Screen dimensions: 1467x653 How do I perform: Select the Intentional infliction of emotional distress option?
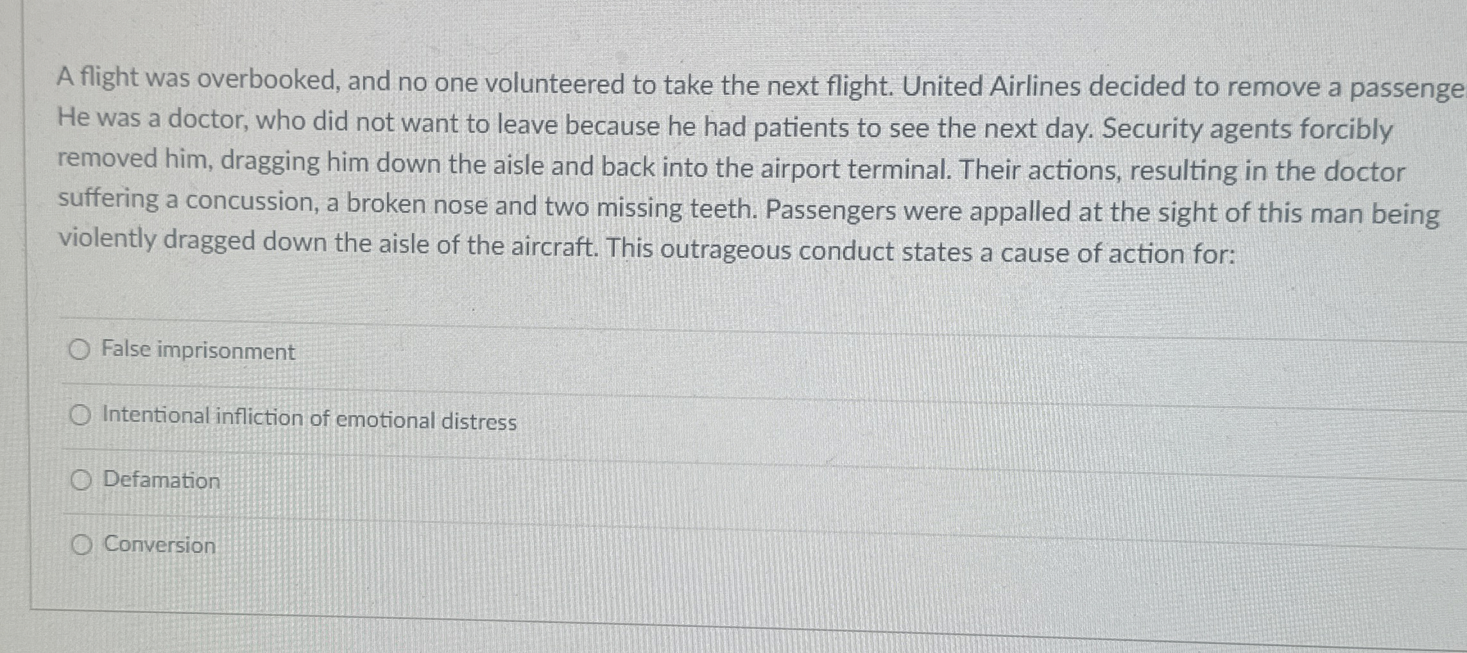(80, 416)
